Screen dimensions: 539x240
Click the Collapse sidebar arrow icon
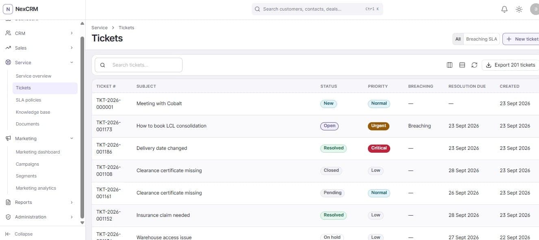(x=8, y=234)
